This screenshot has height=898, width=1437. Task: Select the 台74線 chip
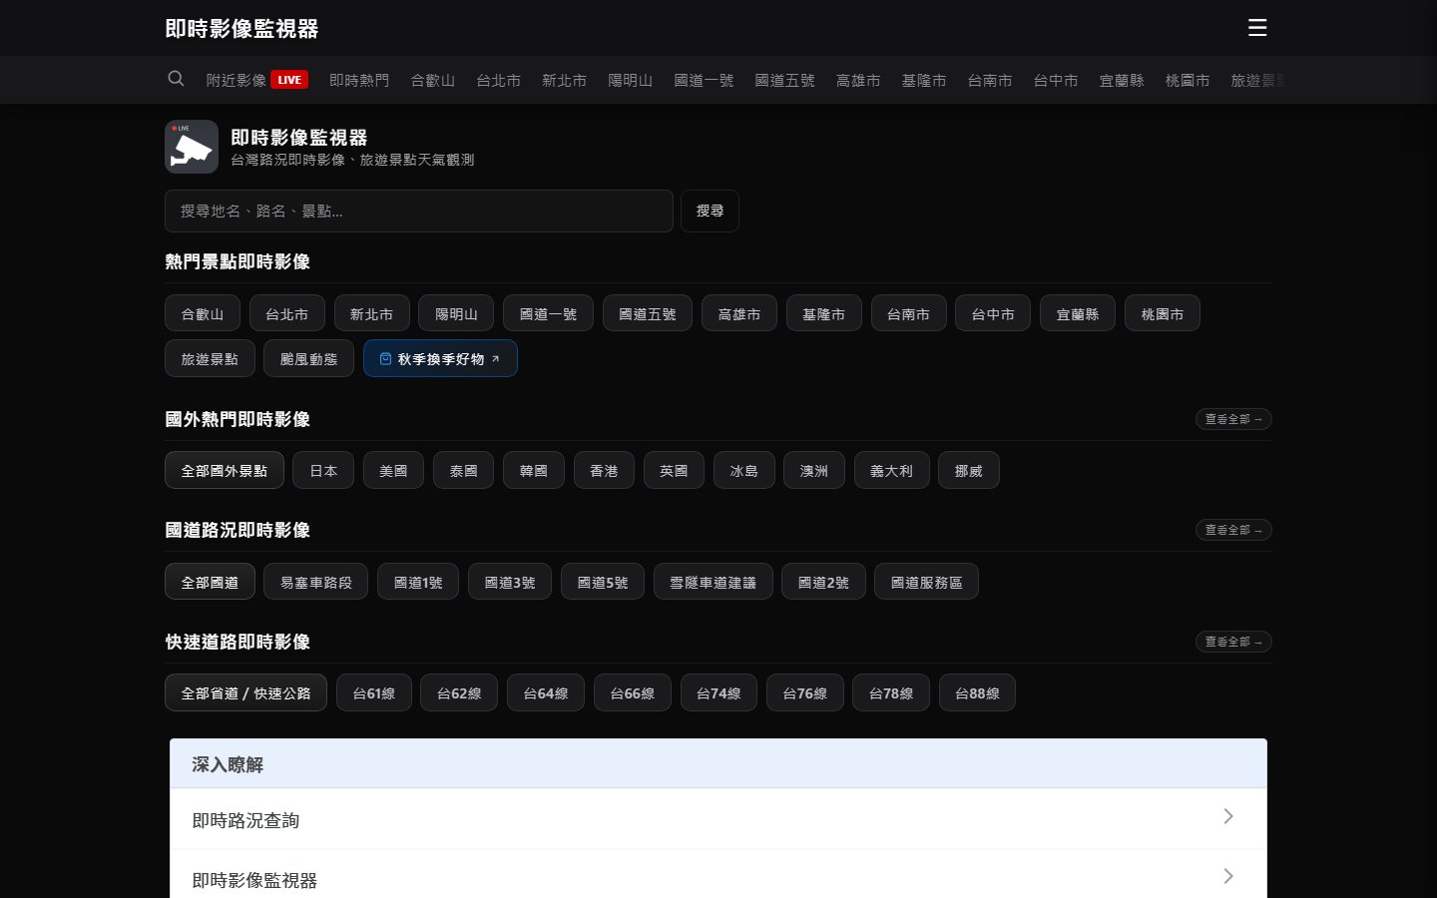click(x=718, y=692)
